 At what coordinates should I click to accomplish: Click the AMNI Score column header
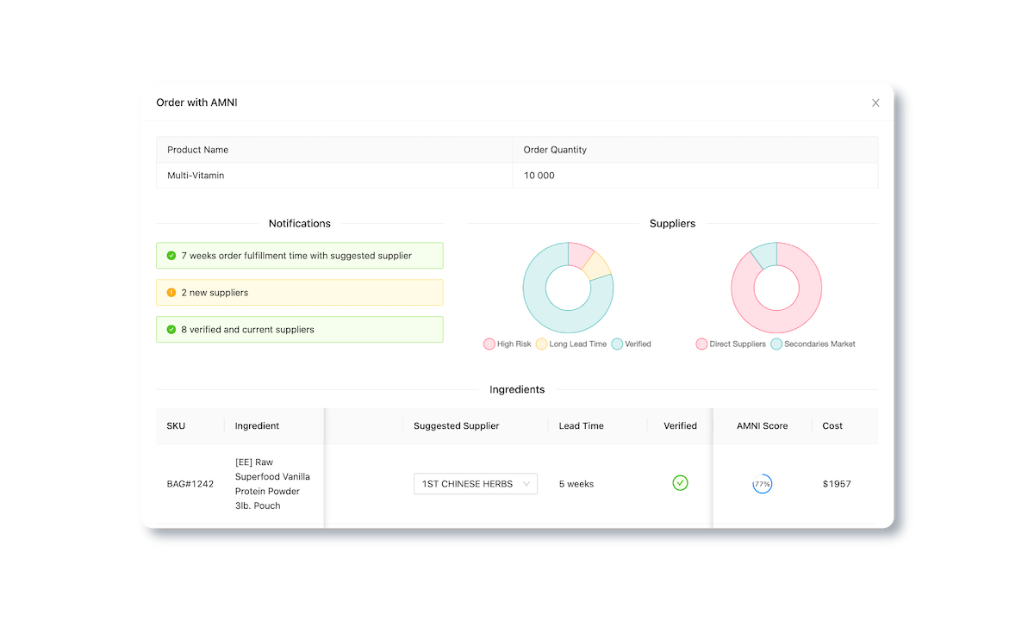[763, 425]
